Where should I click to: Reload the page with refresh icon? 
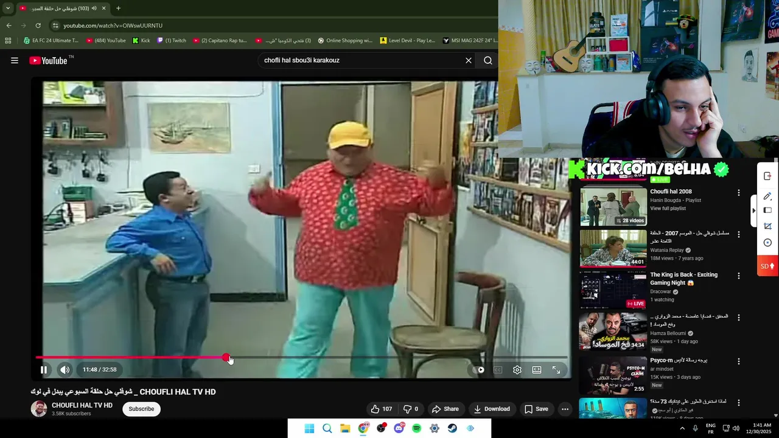click(38, 26)
